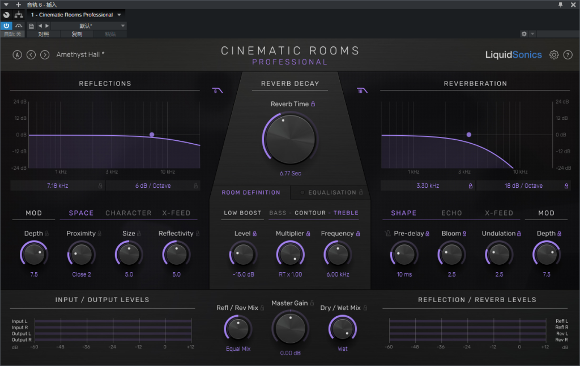
Task: Select the SPACE tab in Reflections
Action: pos(81,213)
